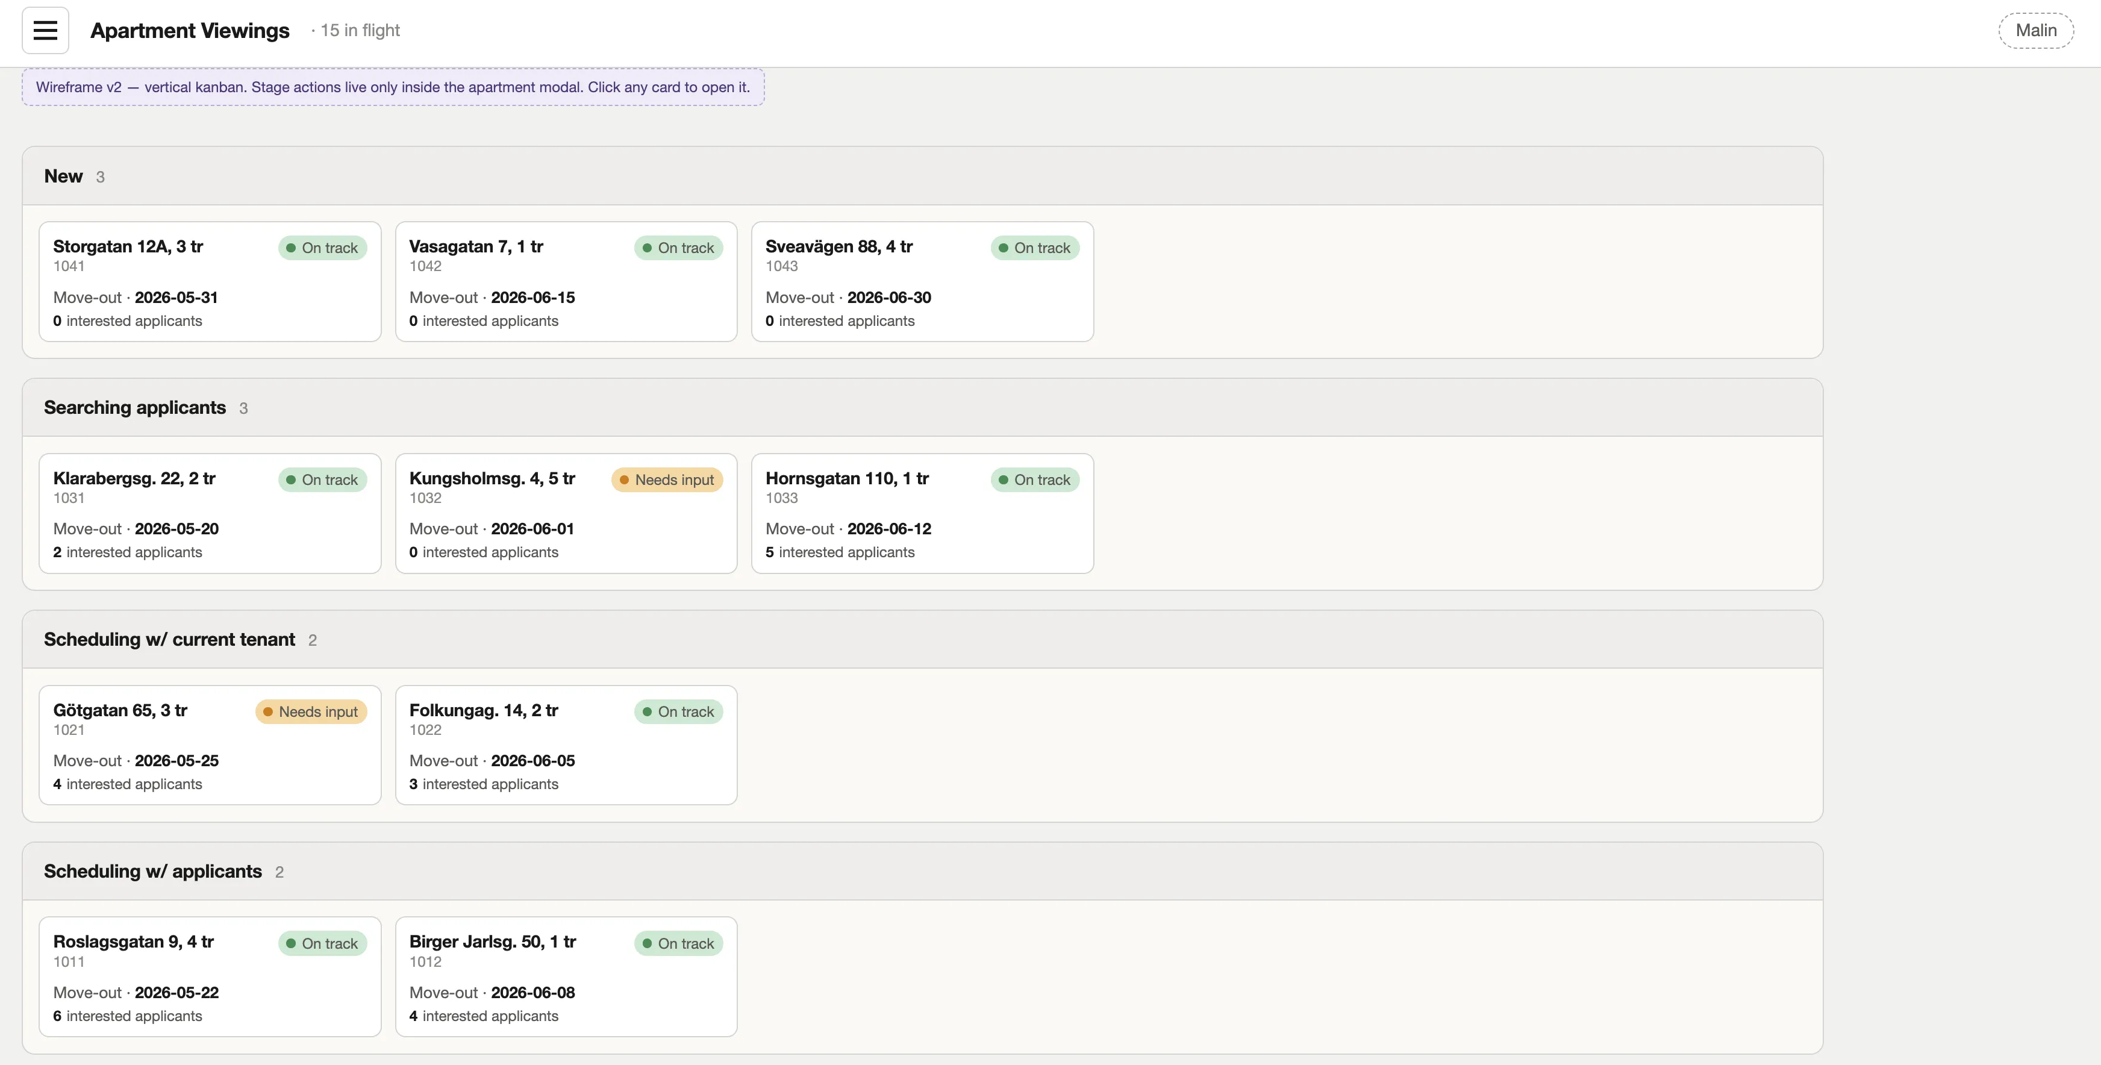This screenshot has height=1065, width=2101.
Task: Open the Storgatan 12A, 3 tr card
Action: pyautogui.click(x=210, y=281)
